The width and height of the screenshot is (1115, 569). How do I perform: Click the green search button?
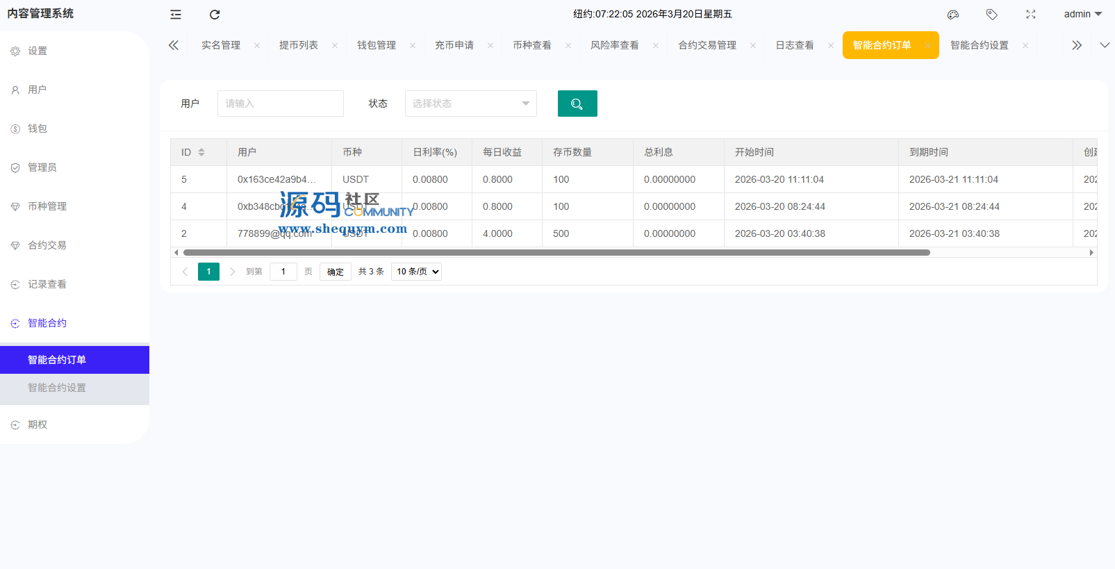577,104
